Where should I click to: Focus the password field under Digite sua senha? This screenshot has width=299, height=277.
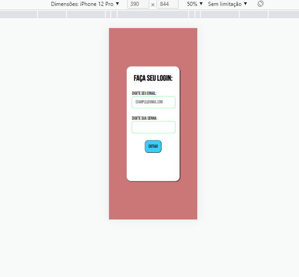pos(153,127)
